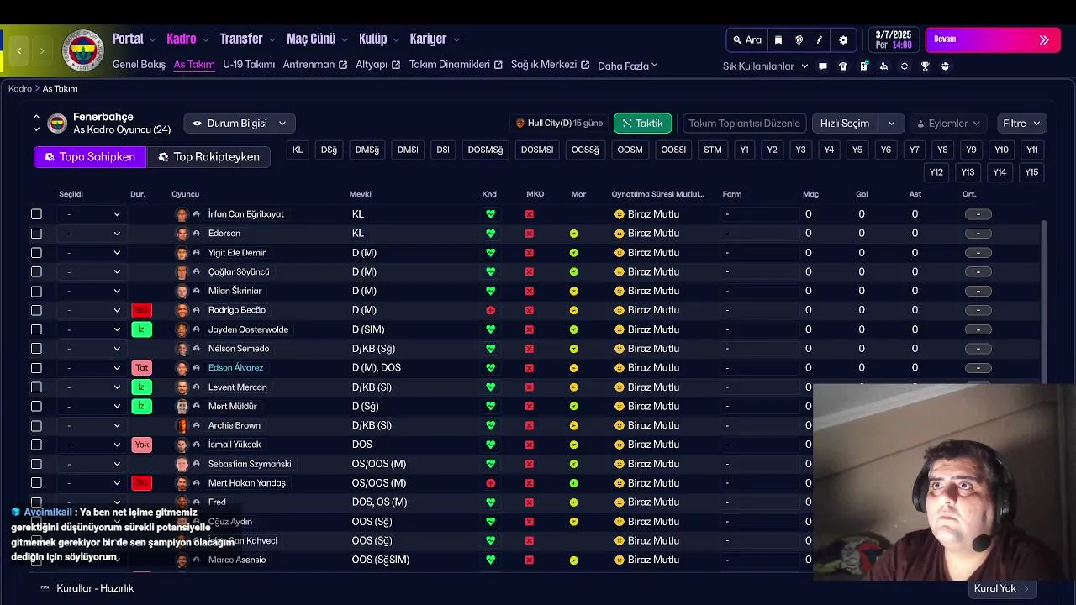Tick the checkbox for Çağlar Söyüncü
1076x605 pixels.
click(36, 272)
